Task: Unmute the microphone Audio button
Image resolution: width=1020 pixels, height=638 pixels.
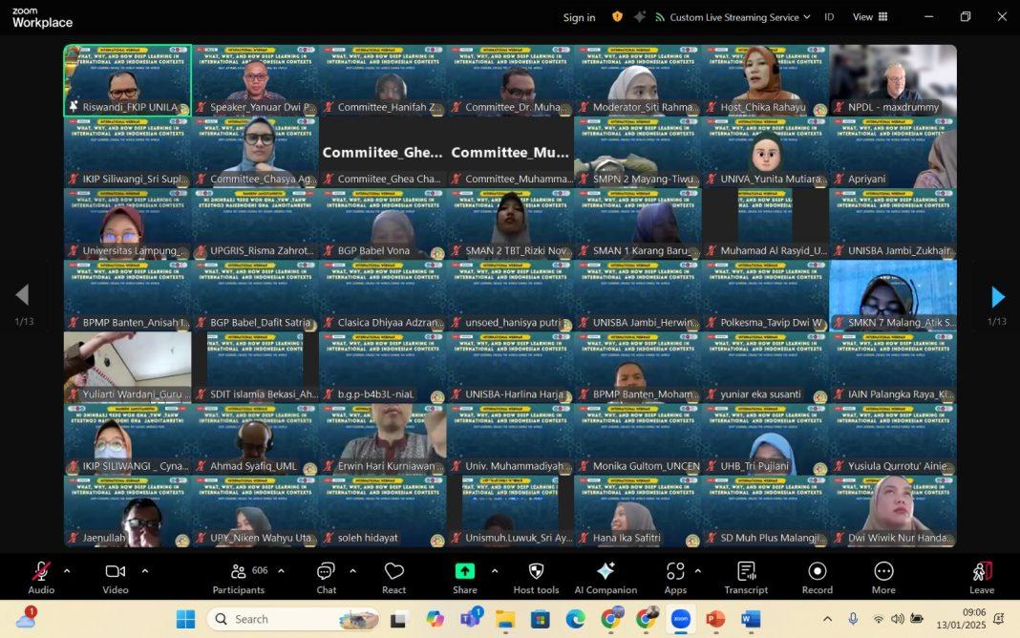Action: [x=41, y=577]
